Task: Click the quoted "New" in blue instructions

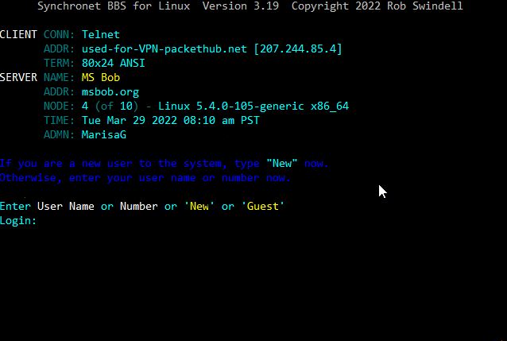Action: coord(281,163)
